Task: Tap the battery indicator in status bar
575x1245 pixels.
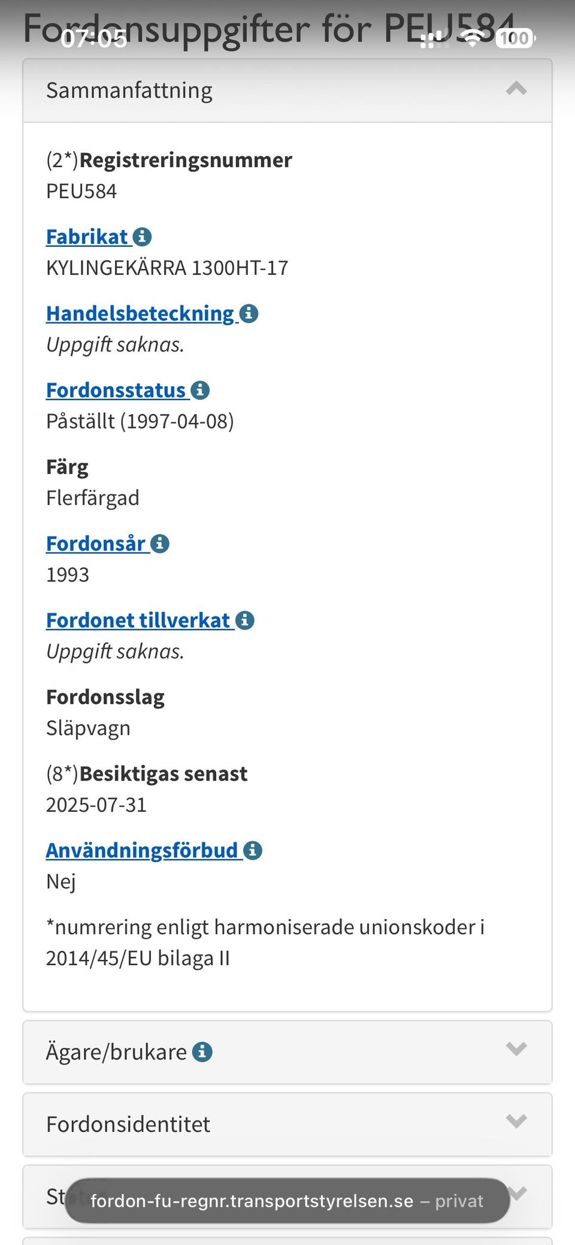Action: (515, 38)
